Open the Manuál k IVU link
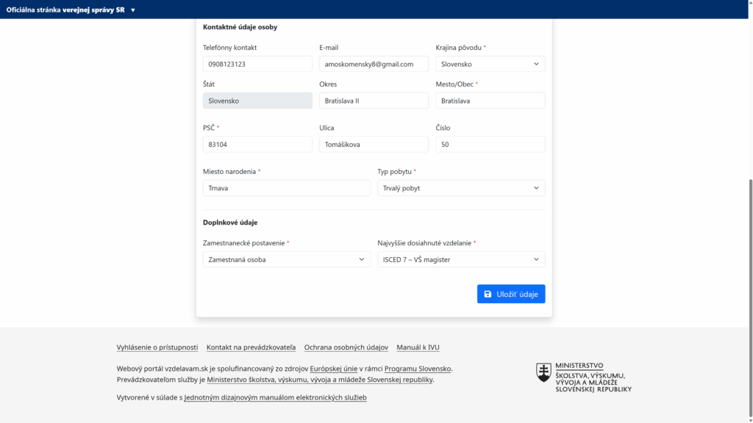753x423 pixels. click(x=420, y=347)
